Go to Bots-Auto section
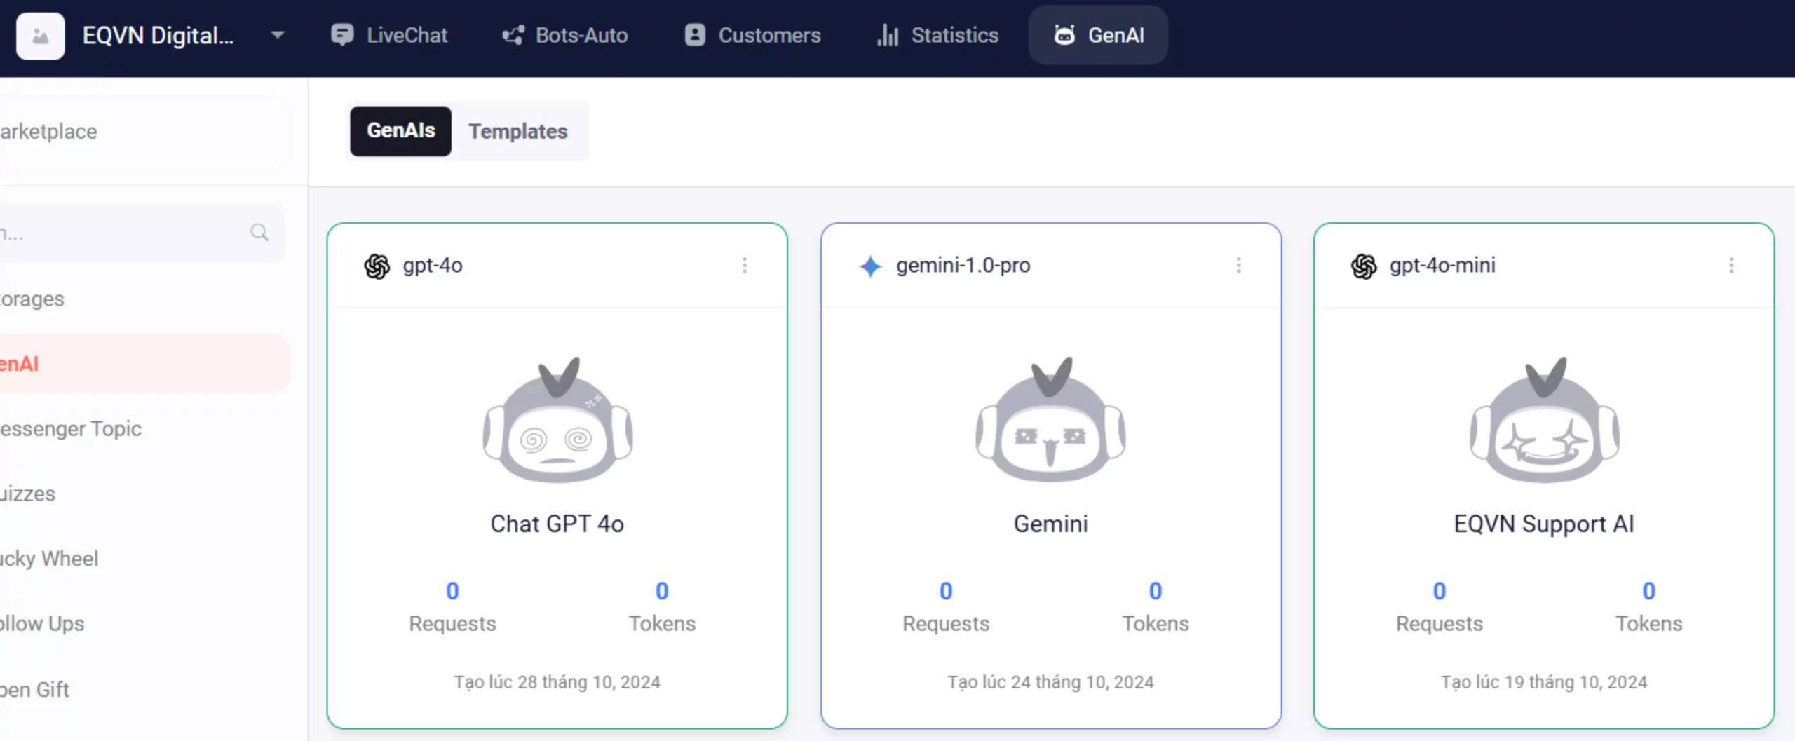The image size is (1795, 741). click(564, 35)
